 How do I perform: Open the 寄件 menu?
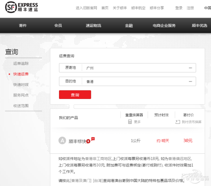[23, 26]
